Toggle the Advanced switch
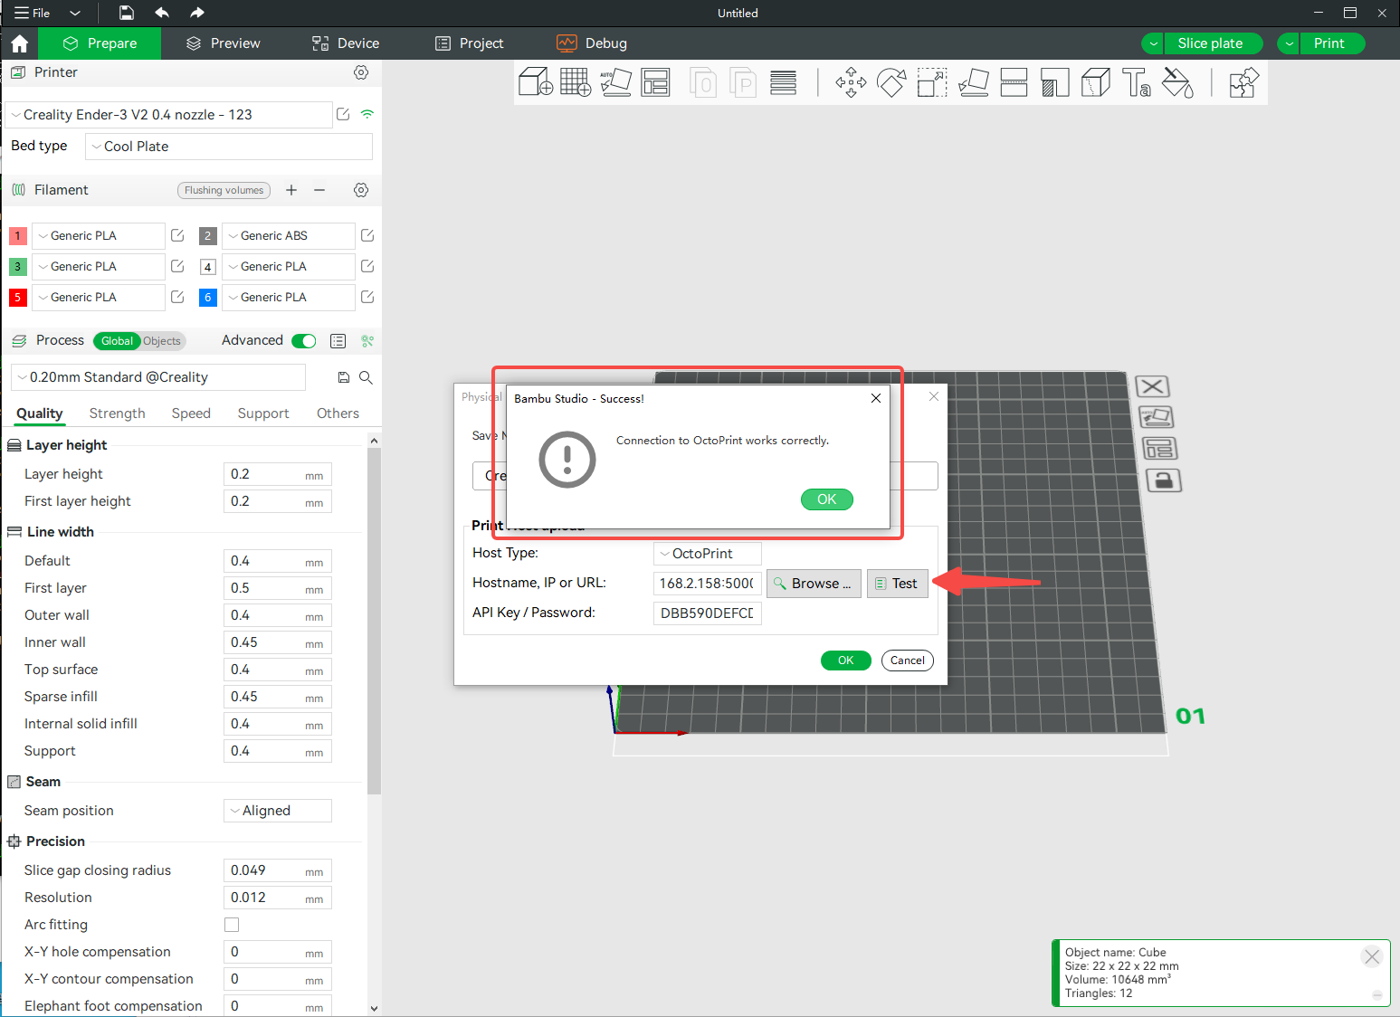This screenshot has width=1400, height=1017. (x=304, y=341)
